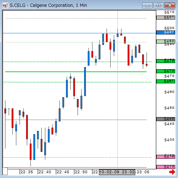
Task: Click the red arrow scroll-forward icon
Action: pos(172,172)
